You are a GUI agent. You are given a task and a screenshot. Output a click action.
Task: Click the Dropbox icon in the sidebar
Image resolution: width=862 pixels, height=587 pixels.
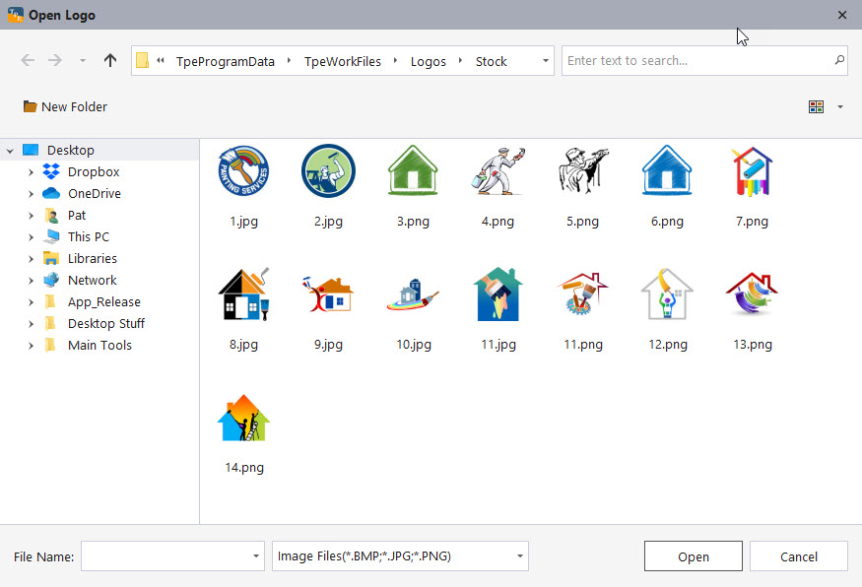coord(53,171)
